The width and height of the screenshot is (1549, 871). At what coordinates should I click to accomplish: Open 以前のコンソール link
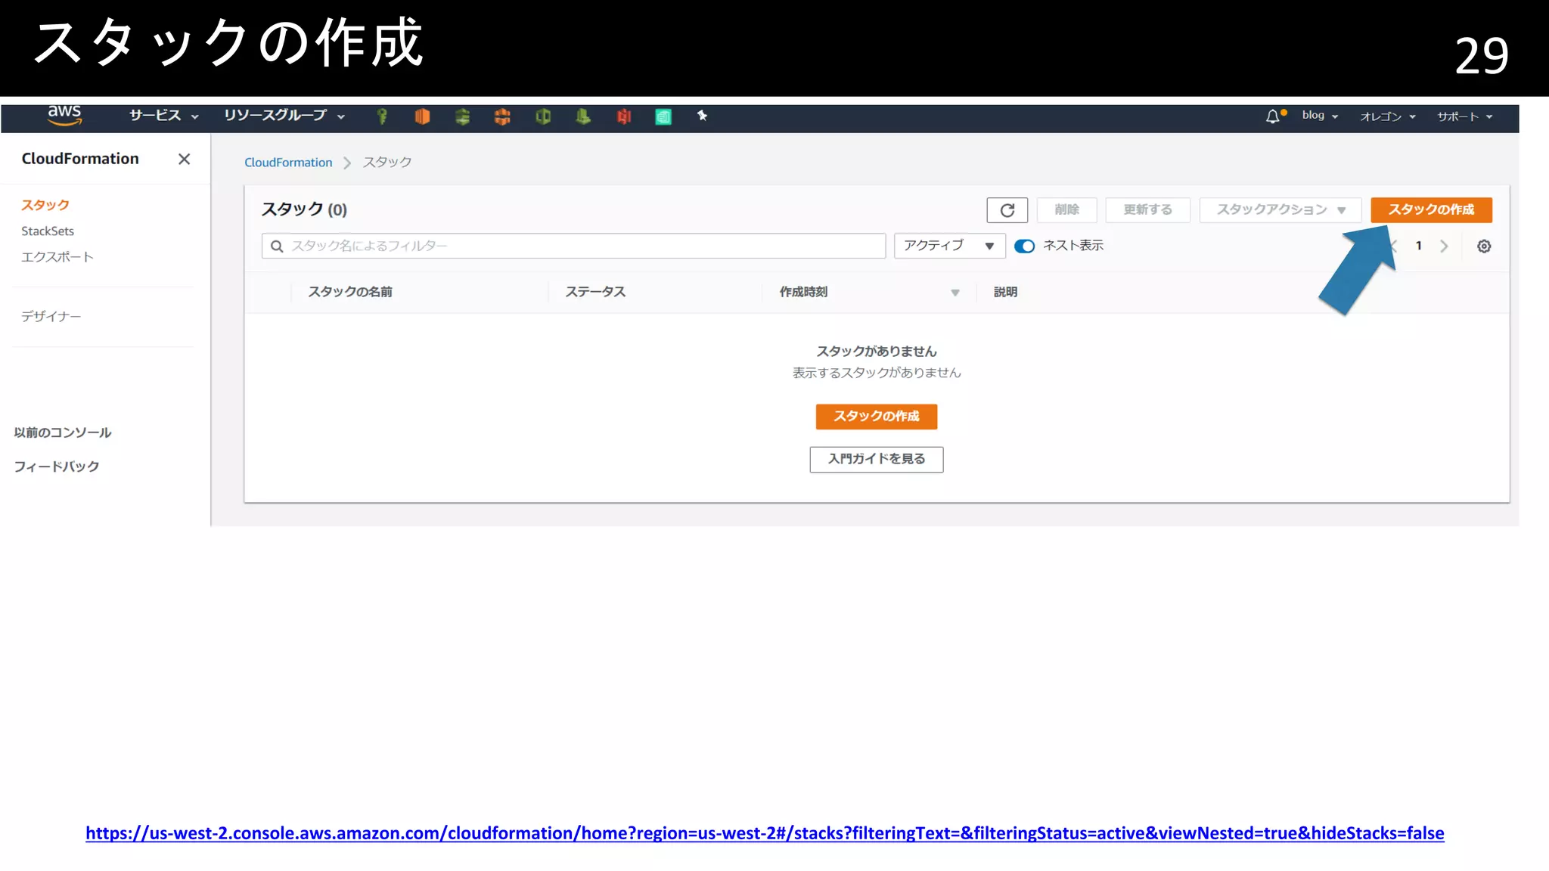(x=63, y=432)
